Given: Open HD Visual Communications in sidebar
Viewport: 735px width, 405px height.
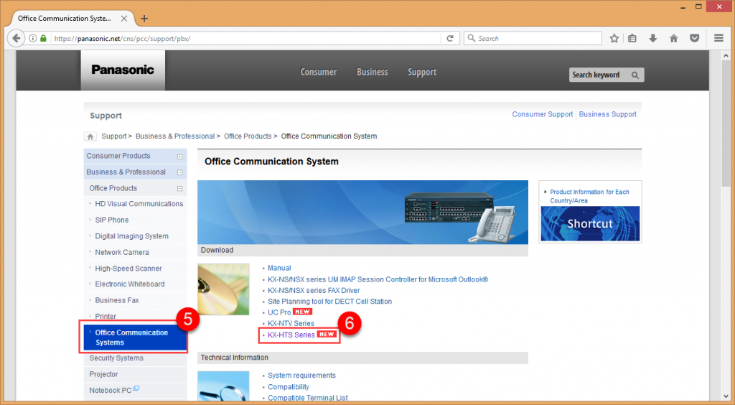Looking at the screenshot, I should pos(139,204).
